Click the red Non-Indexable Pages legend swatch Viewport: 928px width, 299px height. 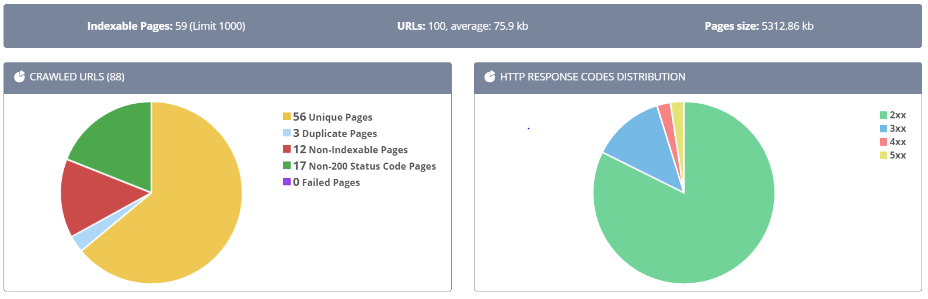(x=287, y=149)
